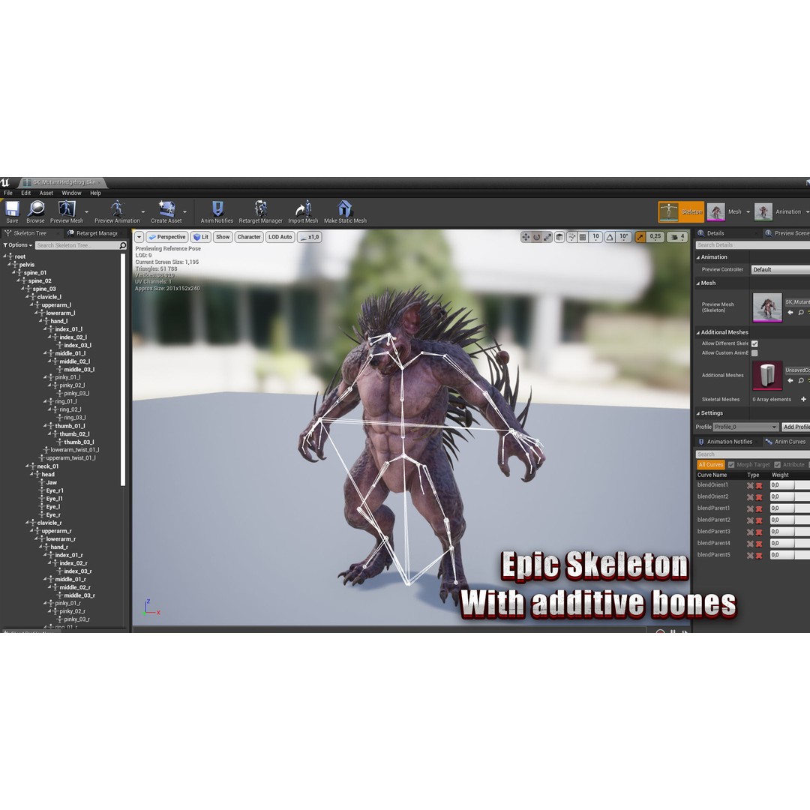Click red type icon for blendOrient1
This screenshot has height=810, width=810.
click(759, 485)
